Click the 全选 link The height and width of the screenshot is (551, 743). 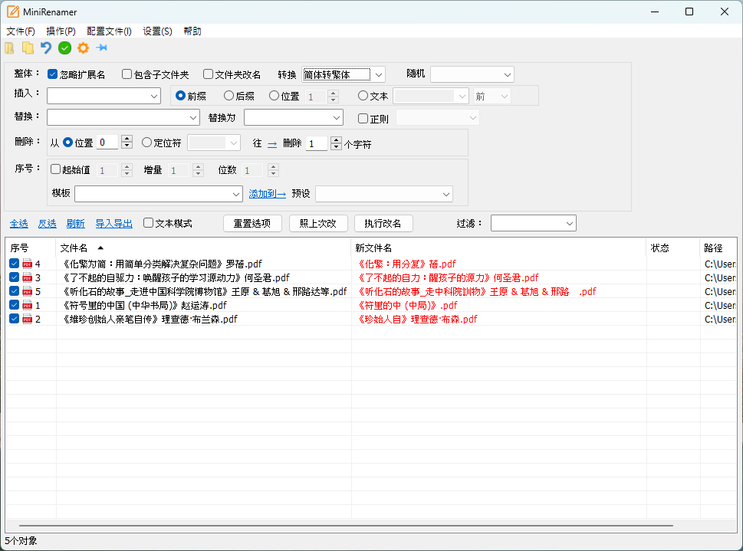point(18,224)
